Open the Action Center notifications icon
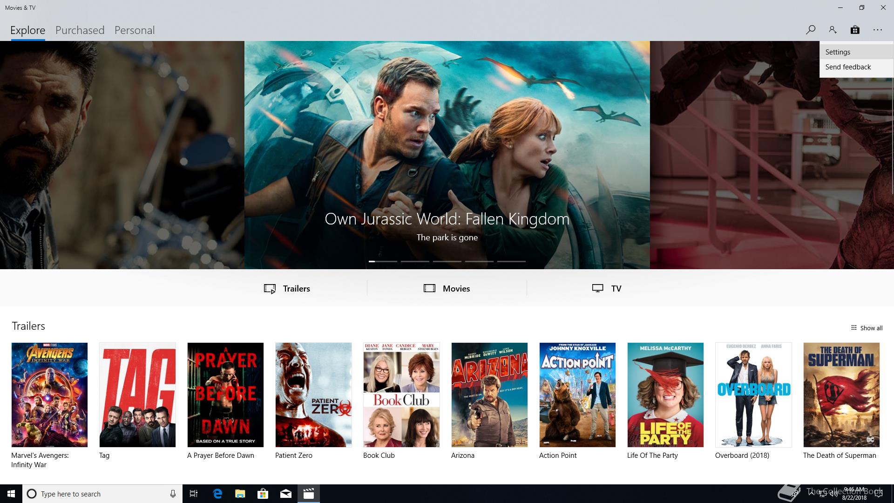Image resolution: width=894 pixels, height=503 pixels. (x=879, y=494)
